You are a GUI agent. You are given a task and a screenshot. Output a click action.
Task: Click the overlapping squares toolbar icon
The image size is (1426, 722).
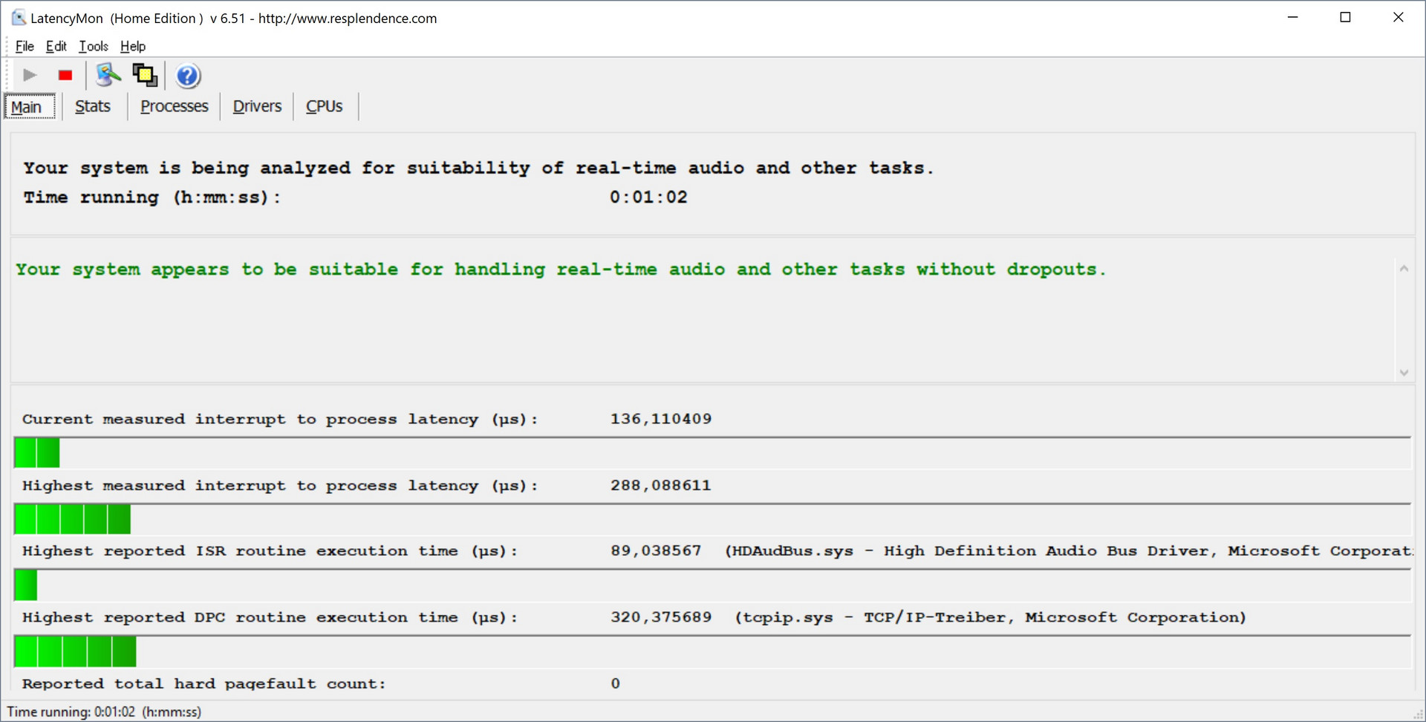tap(145, 75)
